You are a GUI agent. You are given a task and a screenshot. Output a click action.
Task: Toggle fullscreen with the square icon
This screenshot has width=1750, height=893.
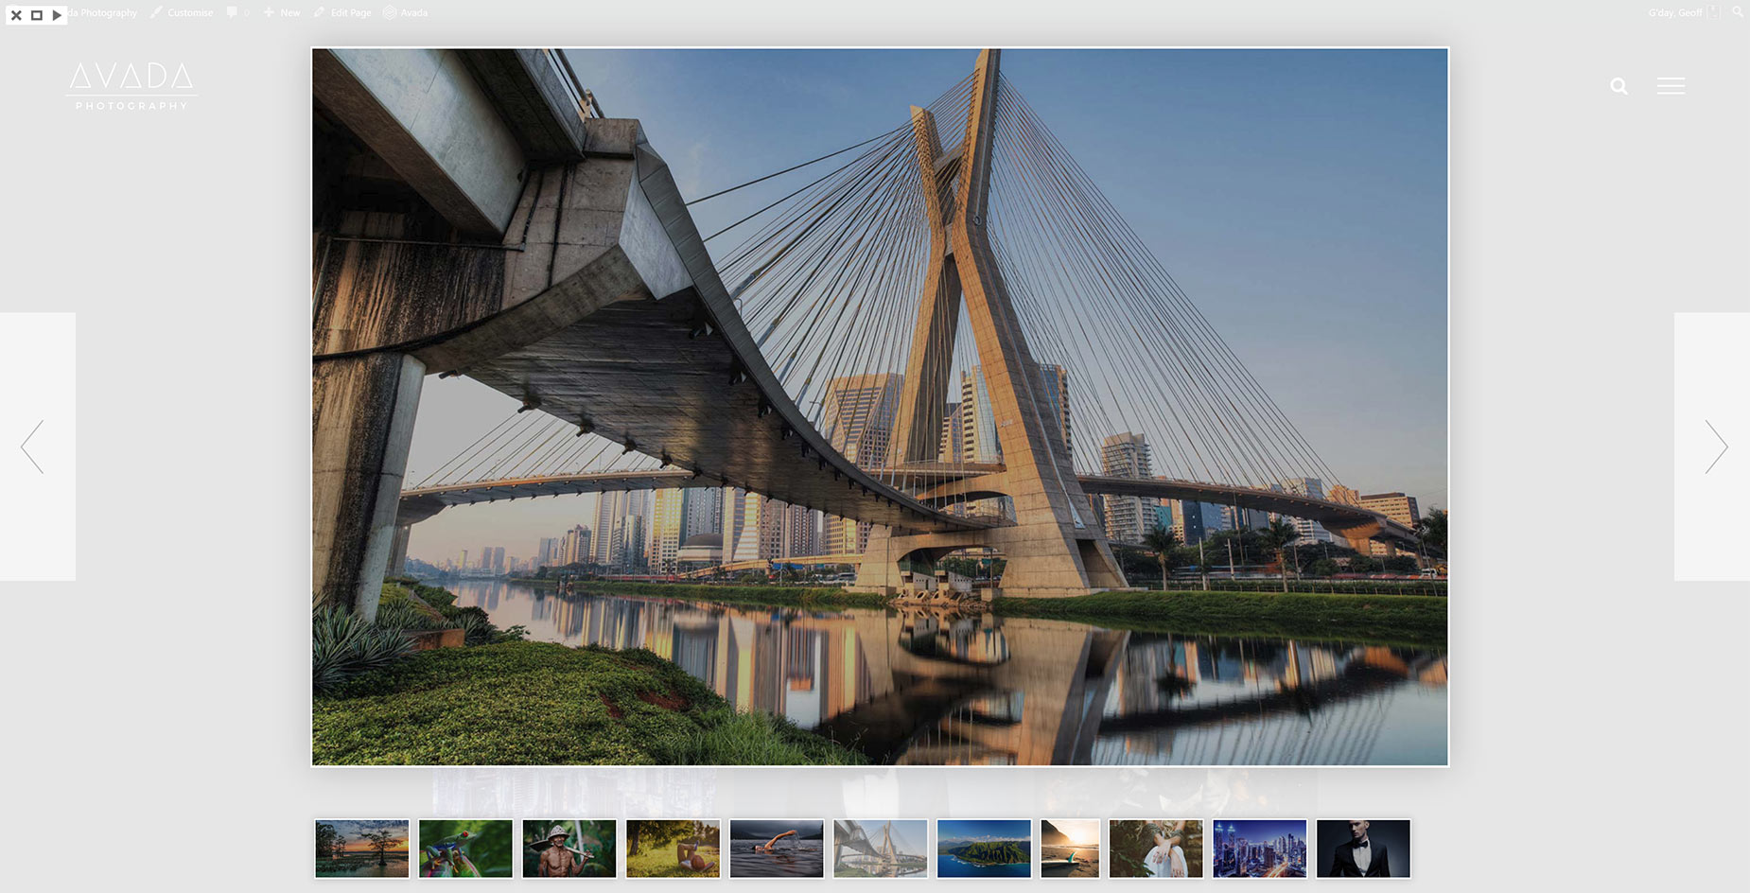[37, 15]
